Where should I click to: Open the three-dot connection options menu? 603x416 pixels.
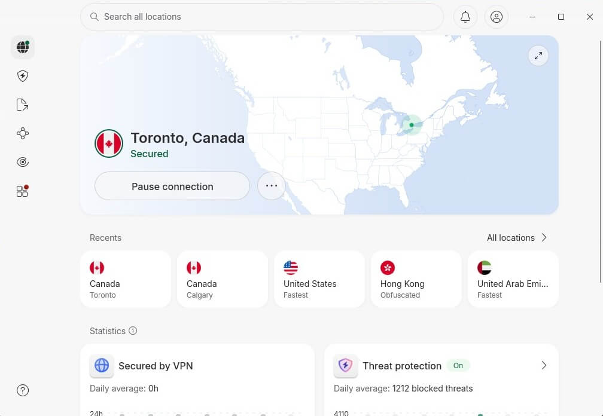pos(272,186)
